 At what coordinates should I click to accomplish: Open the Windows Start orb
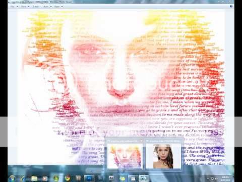[x=12, y=178]
